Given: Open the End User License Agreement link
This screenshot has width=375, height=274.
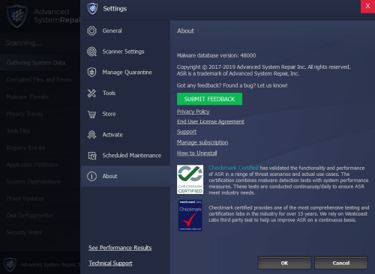Looking at the screenshot, I should point(211,121).
